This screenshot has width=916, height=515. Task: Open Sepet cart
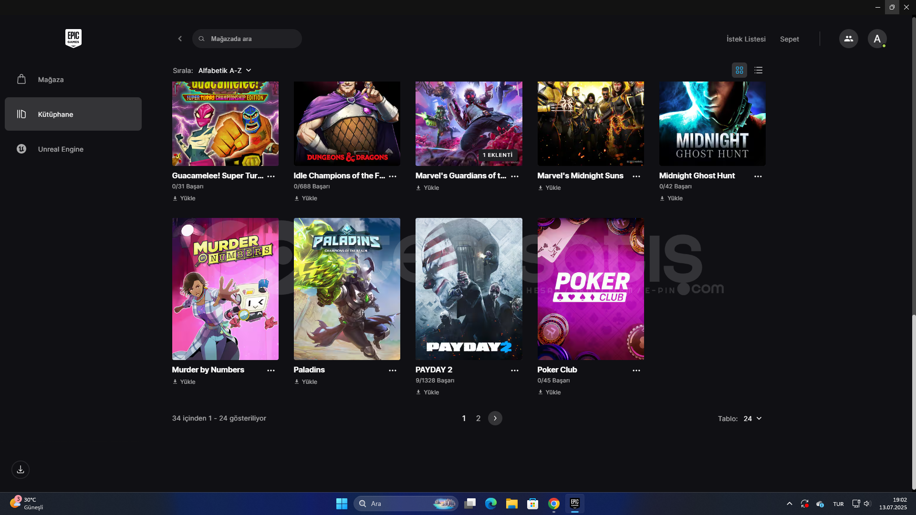789,39
